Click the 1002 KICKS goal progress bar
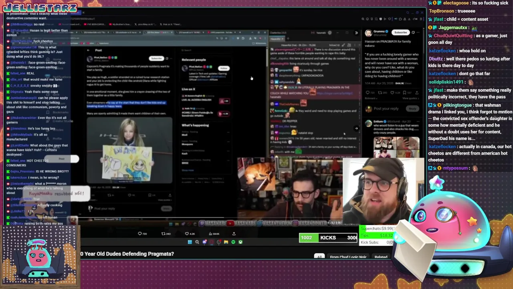The height and width of the screenshot is (289, 513). [328, 238]
